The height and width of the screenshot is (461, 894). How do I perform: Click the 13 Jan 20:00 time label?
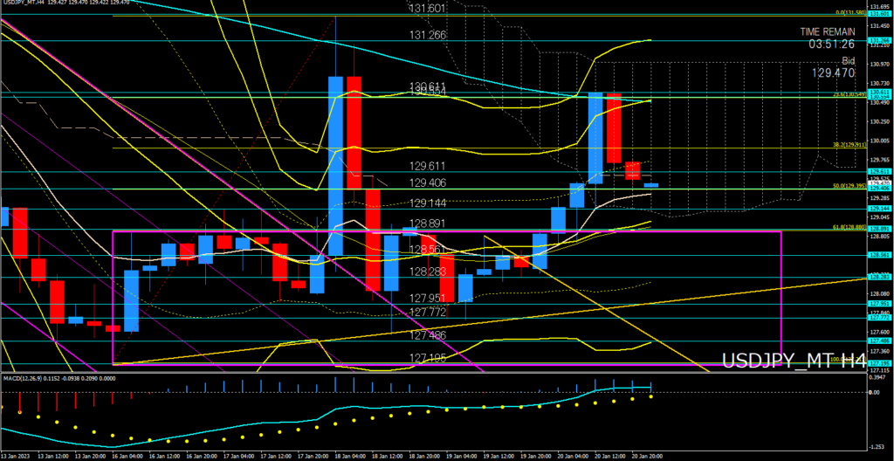pos(90,457)
